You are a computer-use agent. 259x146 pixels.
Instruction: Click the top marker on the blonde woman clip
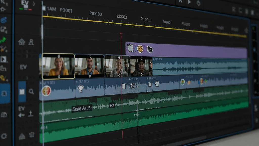(59, 56)
